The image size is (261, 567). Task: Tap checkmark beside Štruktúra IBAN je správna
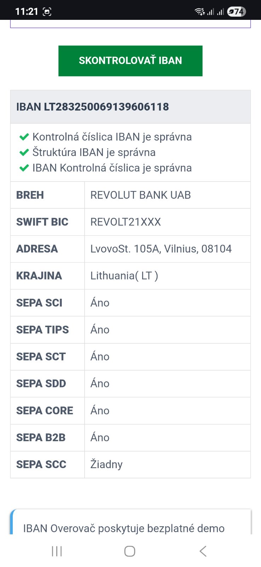[24, 152]
